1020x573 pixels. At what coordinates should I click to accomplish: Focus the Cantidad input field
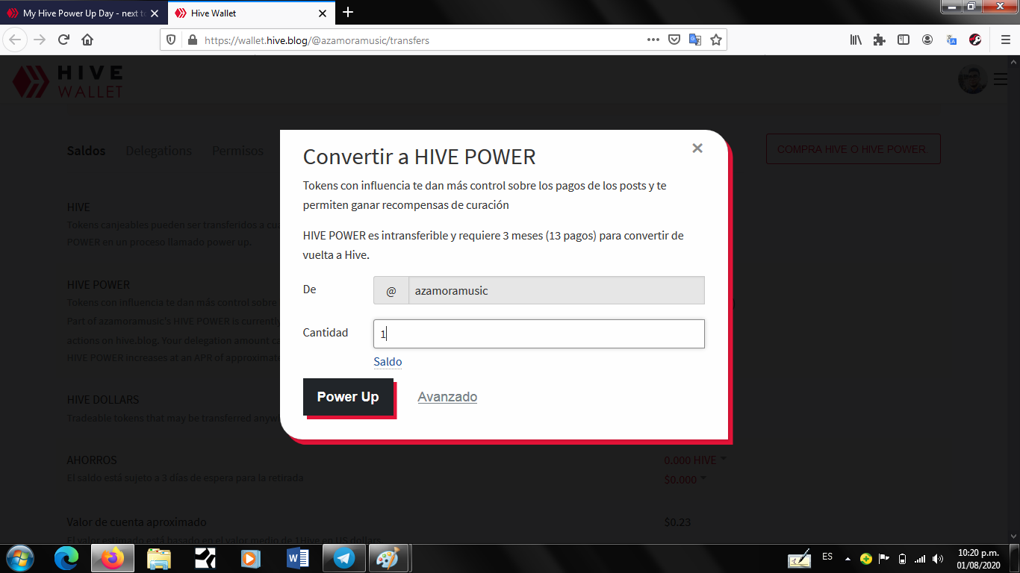539,334
